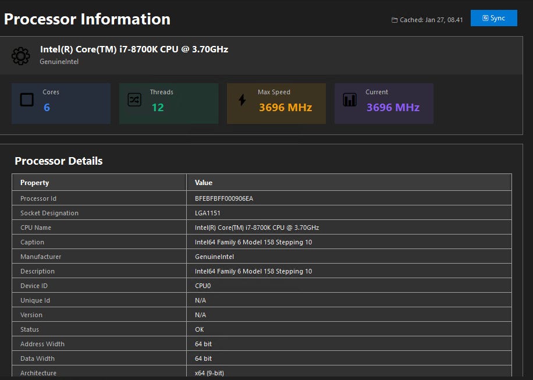
Task: Click the Cores chip icon
Action: pyautogui.click(x=27, y=100)
